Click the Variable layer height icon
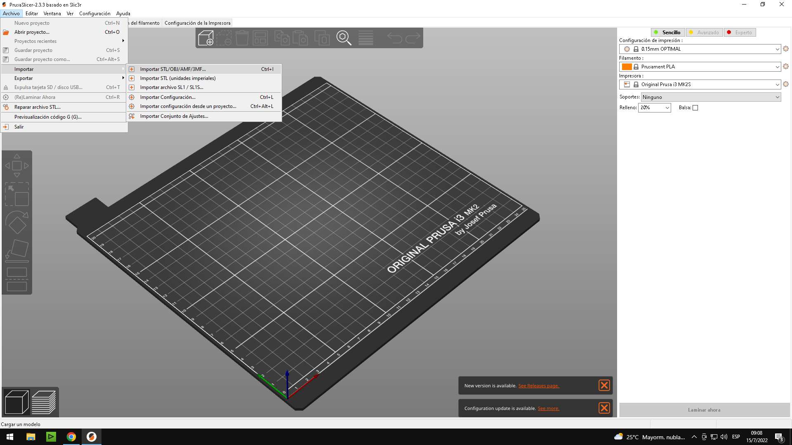This screenshot has height=445, width=792. [366, 38]
